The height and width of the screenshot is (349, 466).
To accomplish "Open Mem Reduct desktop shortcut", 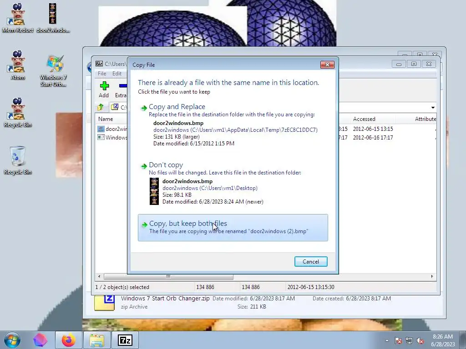I will pyautogui.click(x=18, y=18).
